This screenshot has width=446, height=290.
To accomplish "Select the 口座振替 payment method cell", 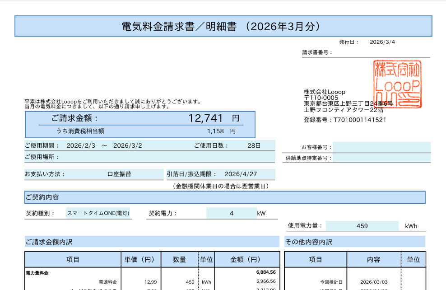I will tap(119, 174).
